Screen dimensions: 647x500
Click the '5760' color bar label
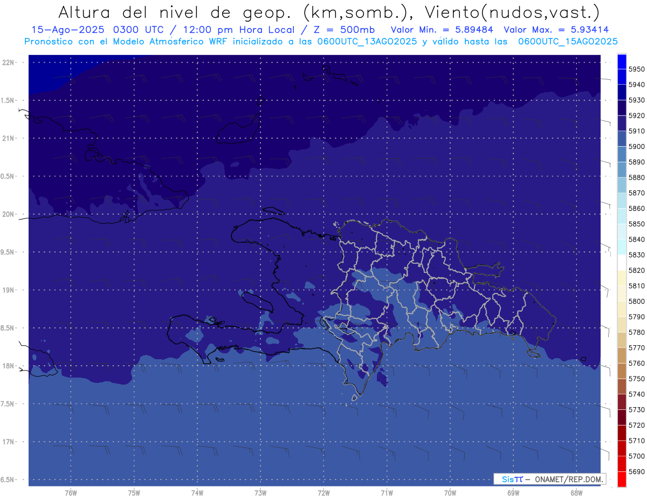point(636,363)
